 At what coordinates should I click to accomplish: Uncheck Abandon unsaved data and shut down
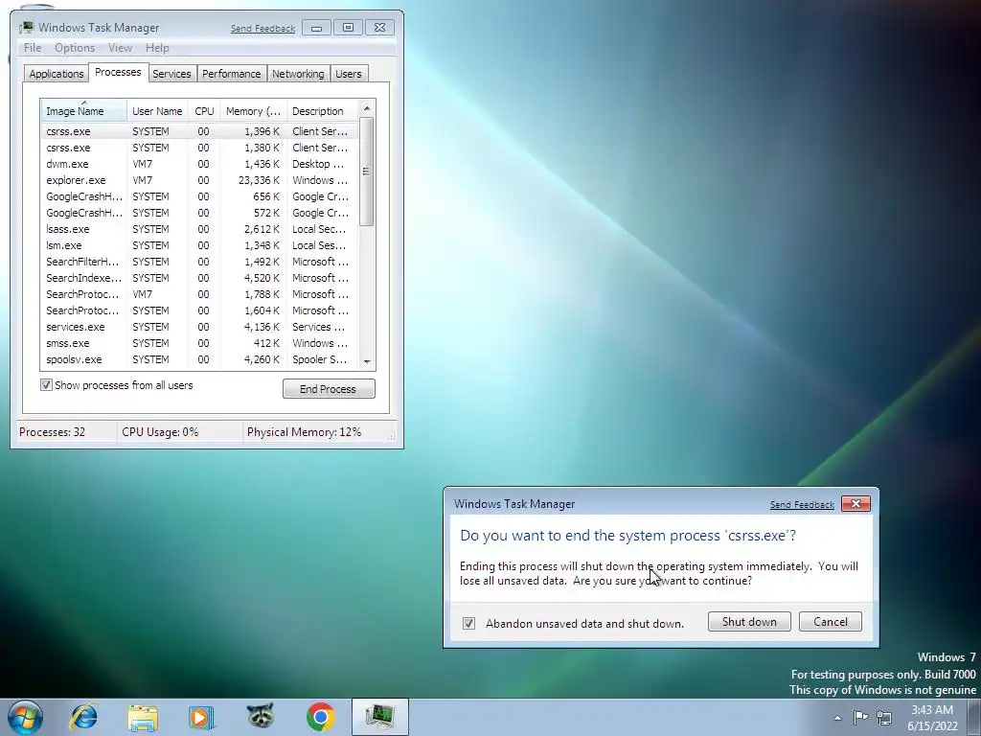[x=468, y=623]
